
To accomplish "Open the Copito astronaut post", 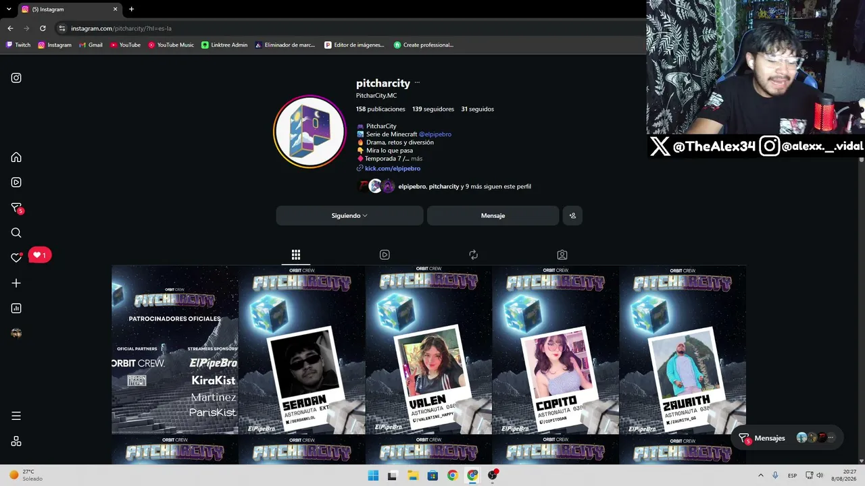I will click(555, 350).
